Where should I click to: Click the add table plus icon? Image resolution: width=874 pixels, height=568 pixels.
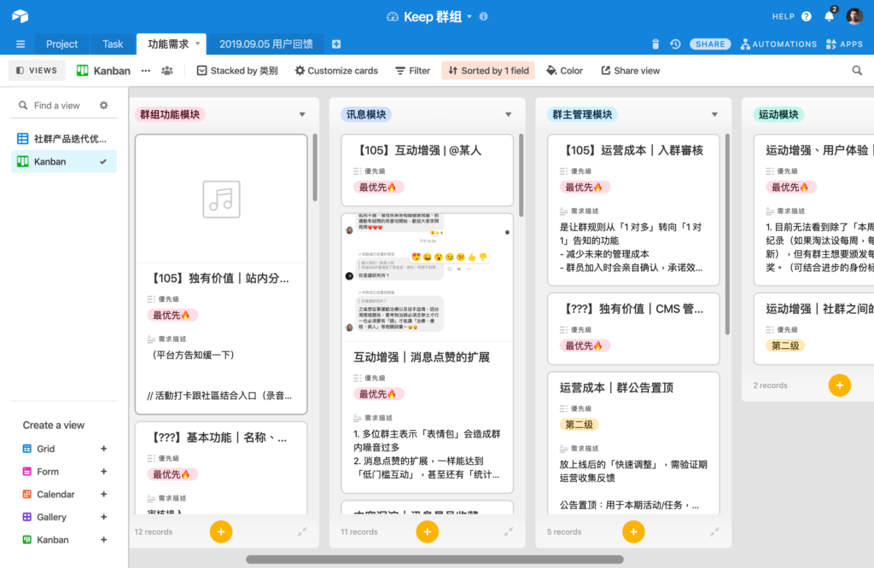click(336, 44)
